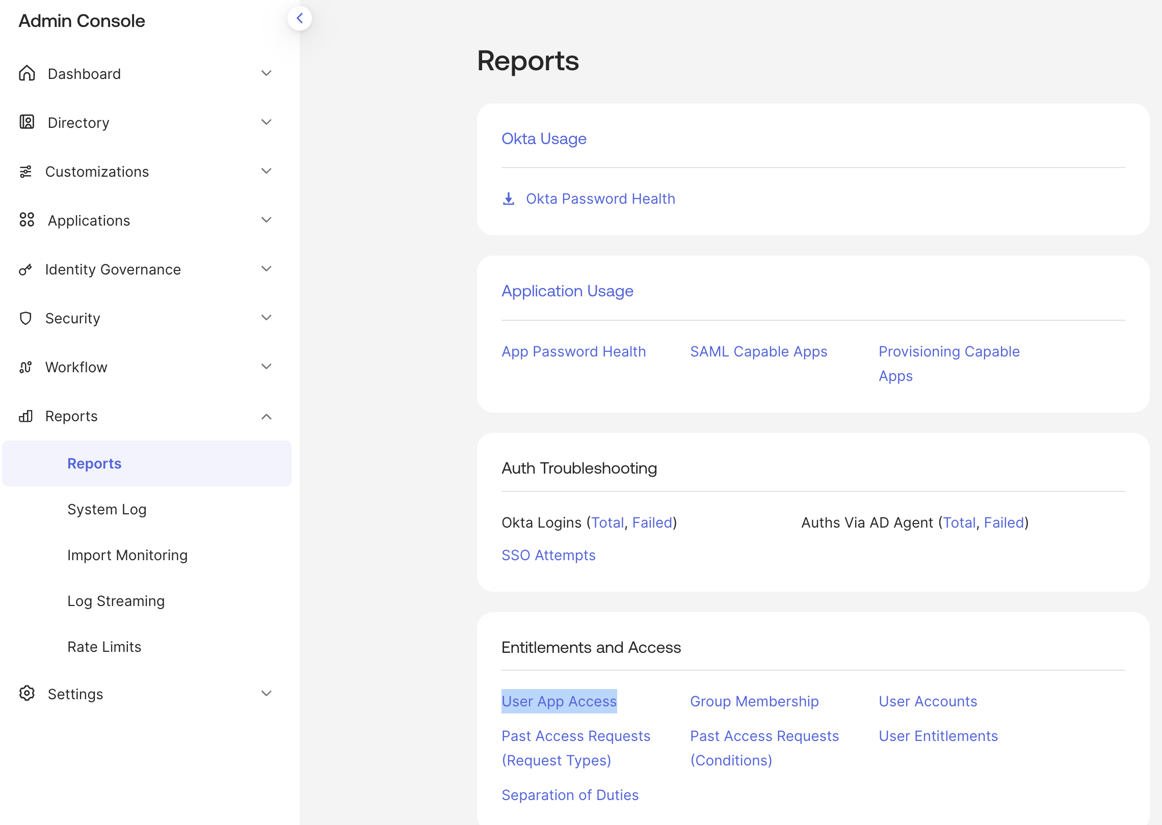Image resolution: width=1162 pixels, height=825 pixels.
Task: Open the Applications menu label
Action: pyautogui.click(x=89, y=221)
